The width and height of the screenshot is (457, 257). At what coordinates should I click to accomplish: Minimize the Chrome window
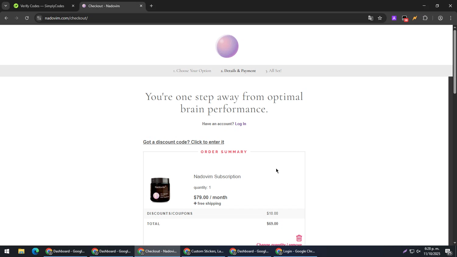click(424, 6)
